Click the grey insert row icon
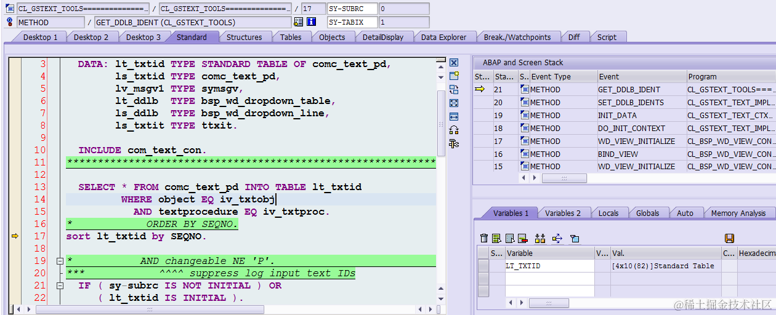Viewport: 776px width, 315px height. 509,238
